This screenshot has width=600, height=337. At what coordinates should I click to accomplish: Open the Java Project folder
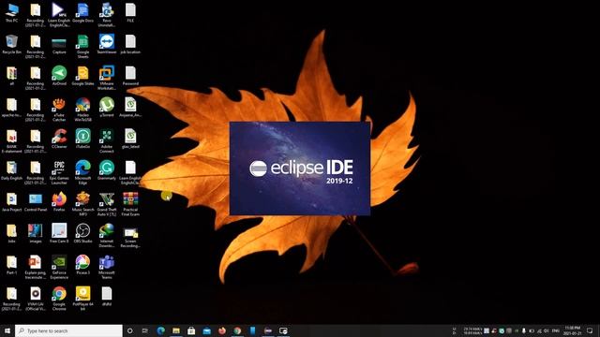[12, 202]
